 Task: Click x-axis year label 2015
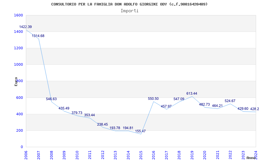[x=141, y=155]
